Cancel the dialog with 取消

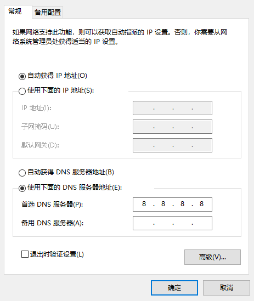(x=227, y=288)
